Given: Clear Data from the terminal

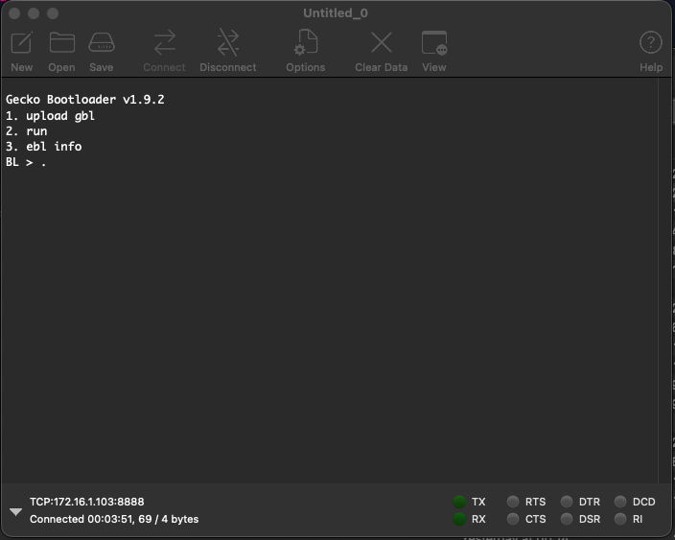Looking at the screenshot, I should click(x=382, y=42).
